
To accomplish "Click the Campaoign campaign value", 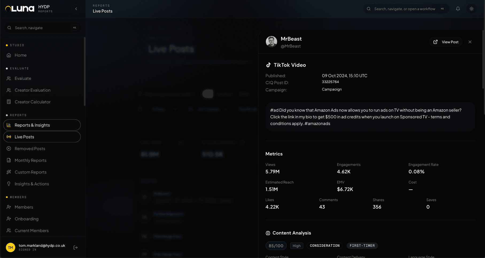I will 332,89.
